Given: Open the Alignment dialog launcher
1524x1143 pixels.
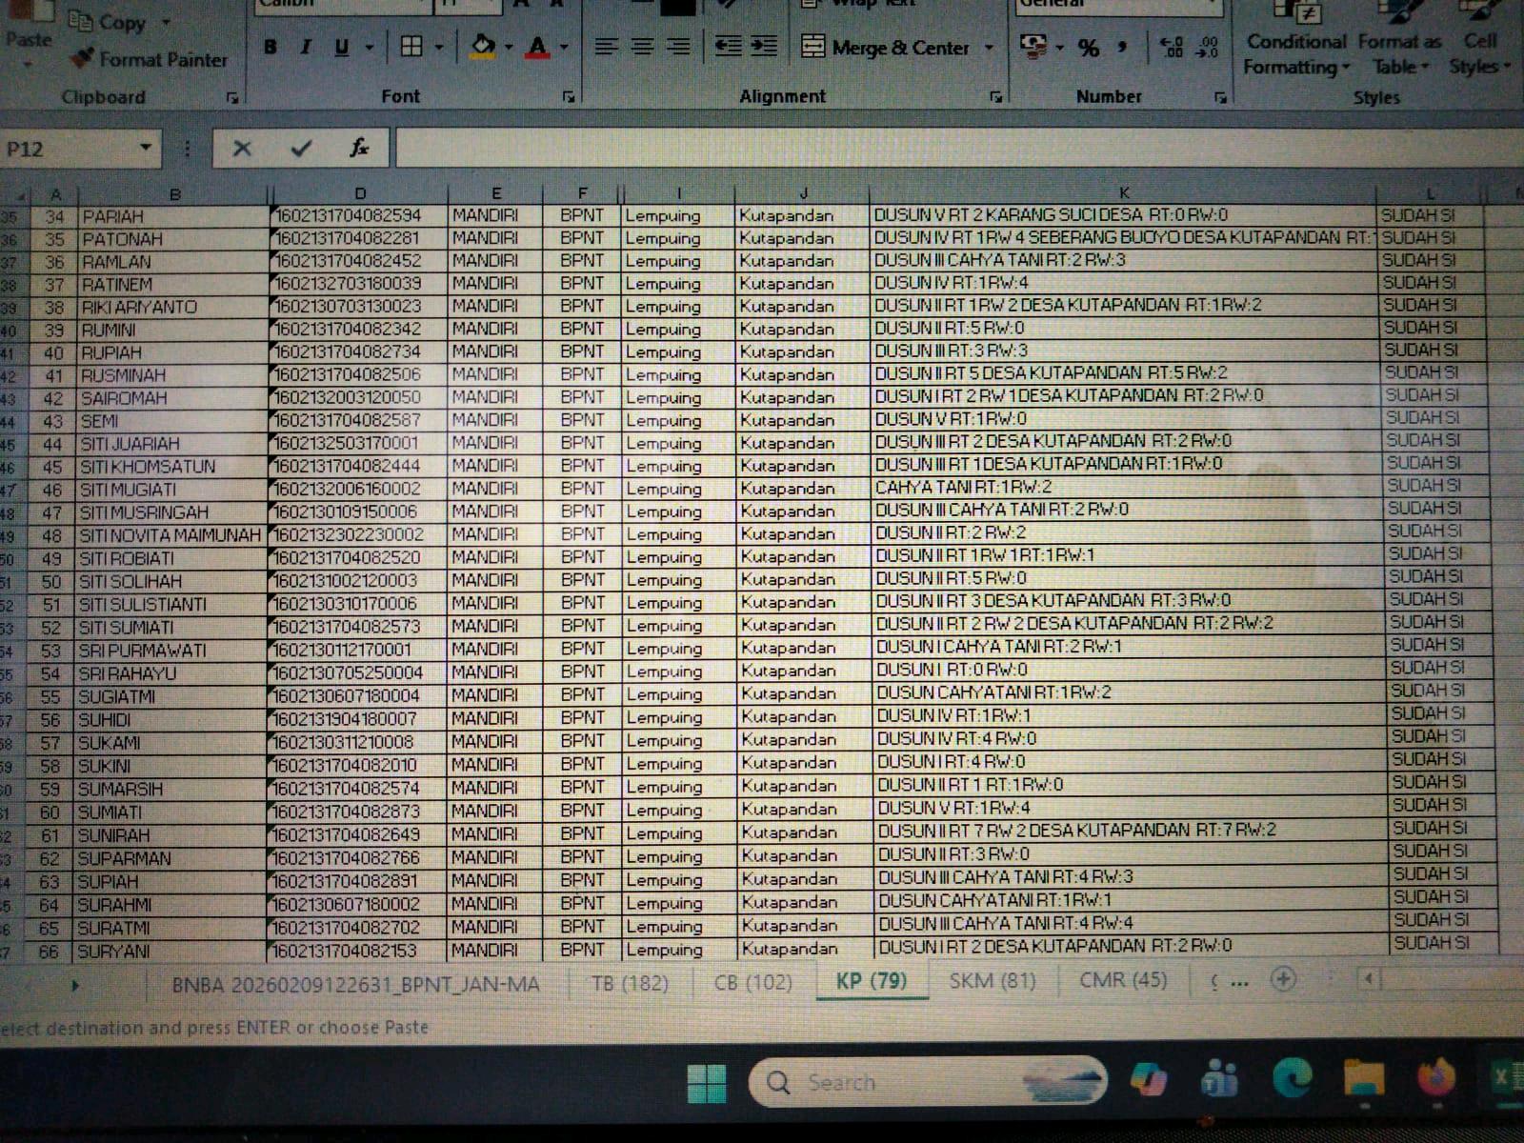Looking at the screenshot, I should [x=995, y=97].
